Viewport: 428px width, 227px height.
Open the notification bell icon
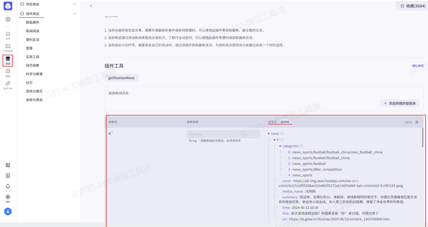point(8,186)
